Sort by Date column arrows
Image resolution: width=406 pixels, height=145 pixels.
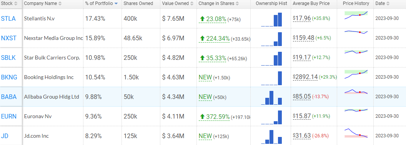tap(389, 3)
